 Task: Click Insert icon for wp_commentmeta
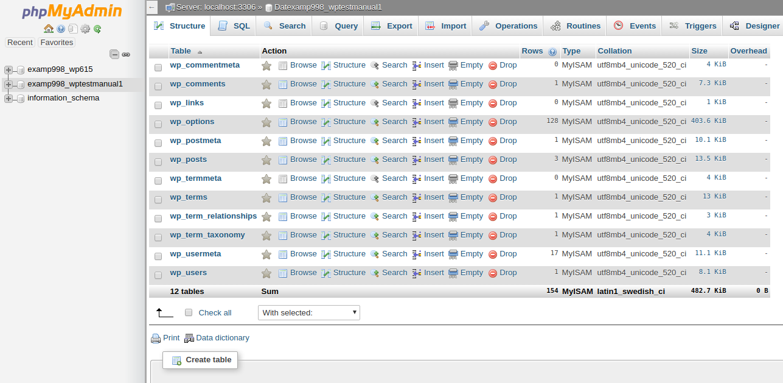click(417, 66)
